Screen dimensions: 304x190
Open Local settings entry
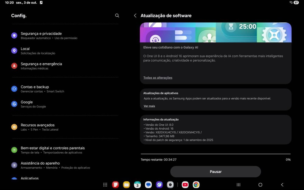[65, 51]
